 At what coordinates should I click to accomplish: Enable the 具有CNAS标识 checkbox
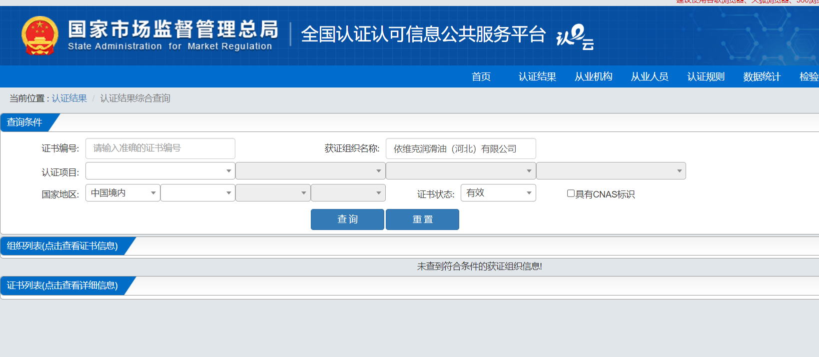[x=571, y=193]
